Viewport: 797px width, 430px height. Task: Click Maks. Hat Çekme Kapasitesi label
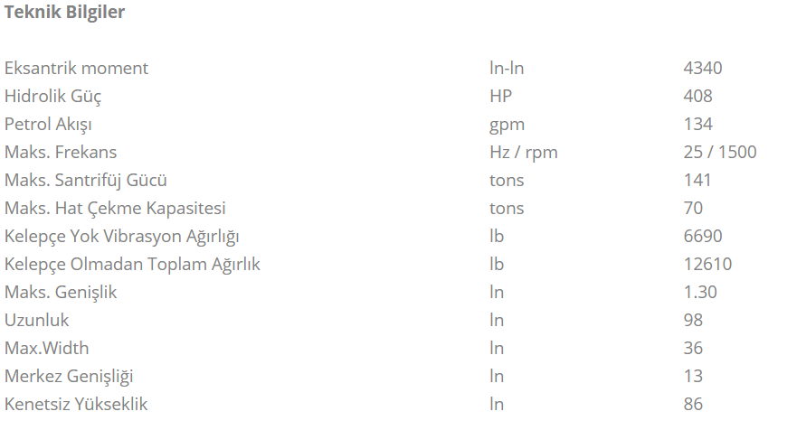[115, 208]
